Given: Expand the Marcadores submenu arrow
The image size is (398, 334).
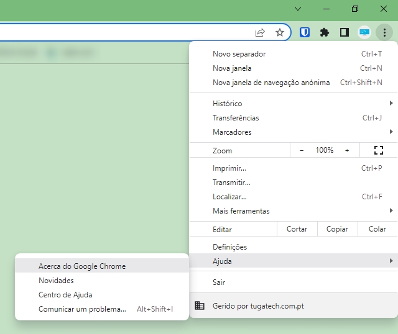Looking at the screenshot, I should tap(391, 132).
